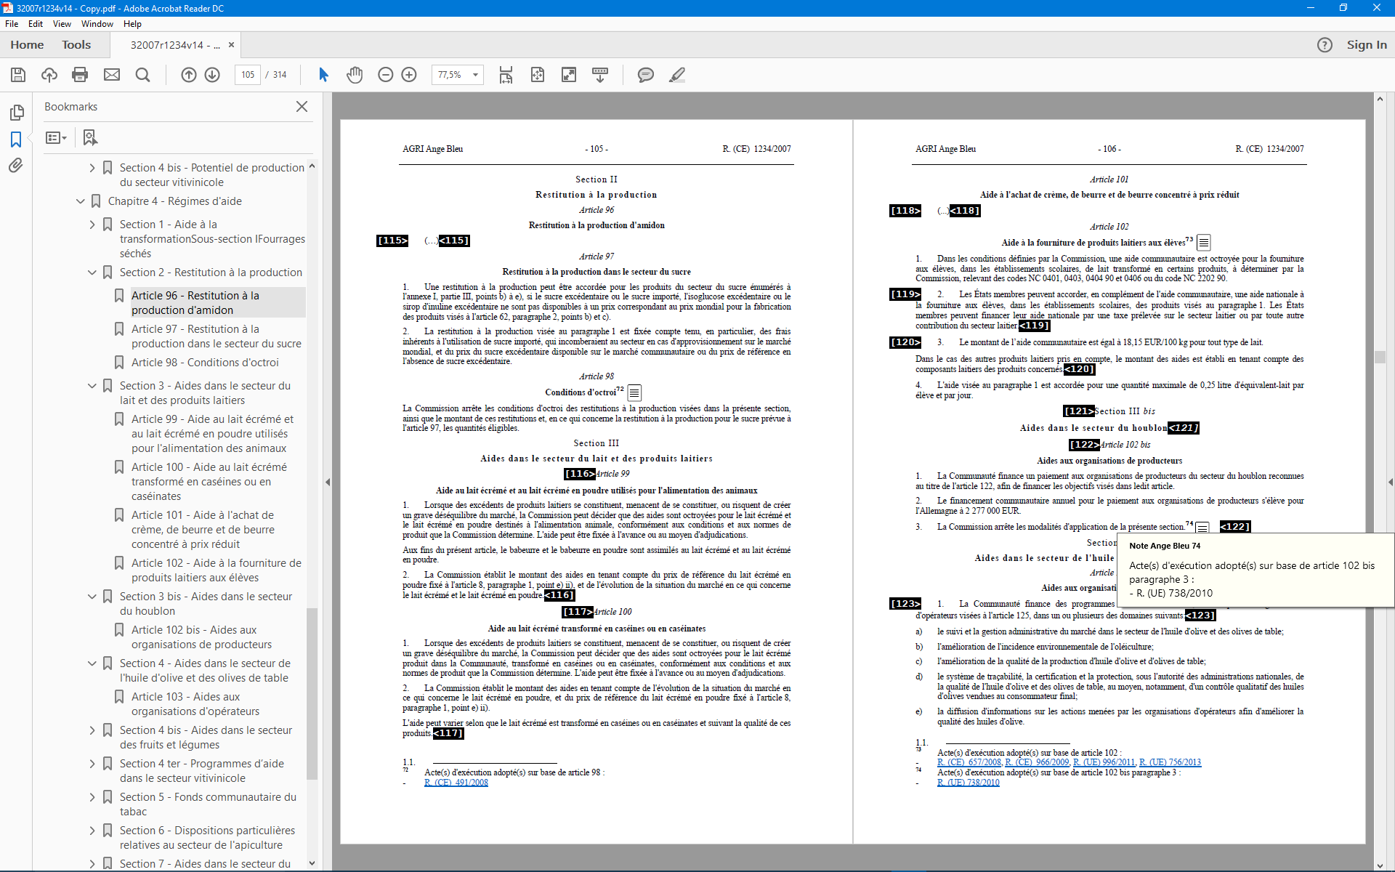Open link R. (CE) 657/2008
The height and width of the screenshot is (872, 1395).
[x=969, y=762]
